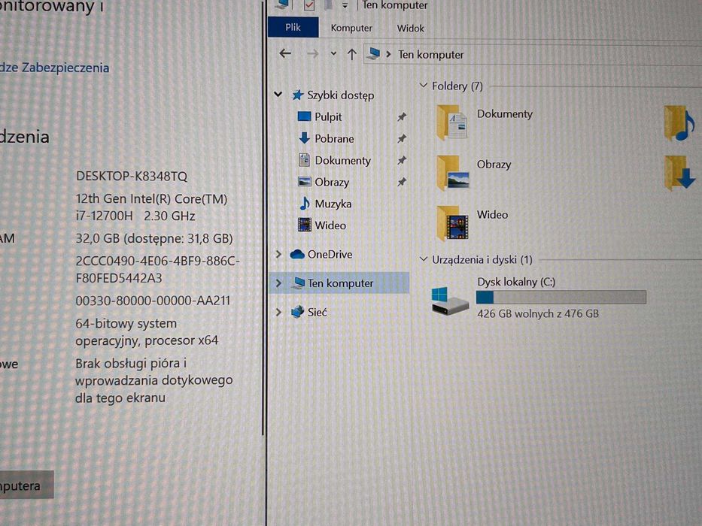Image resolution: width=702 pixels, height=526 pixels.
Task: Open Wideo in the navigation pane
Action: coord(330,225)
